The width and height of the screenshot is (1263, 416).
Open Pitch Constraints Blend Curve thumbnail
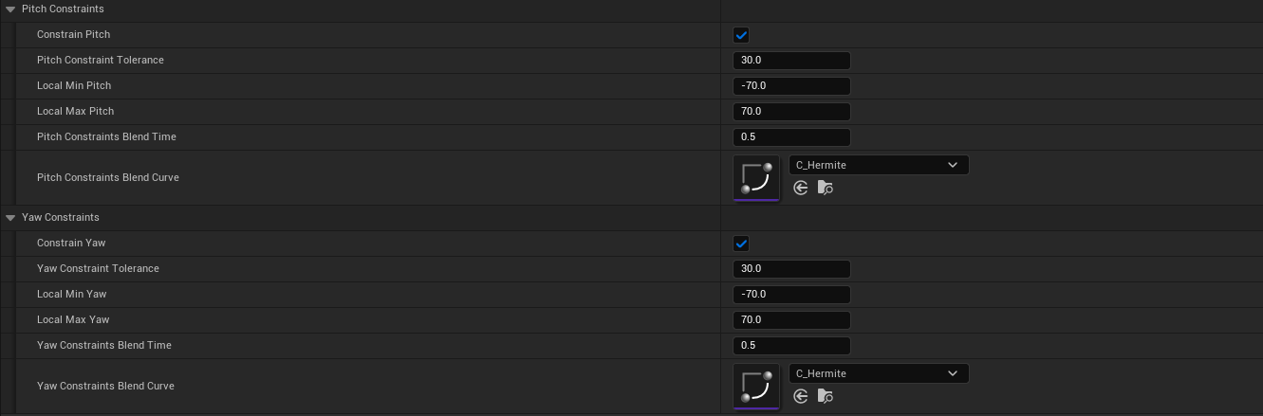[756, 178]
